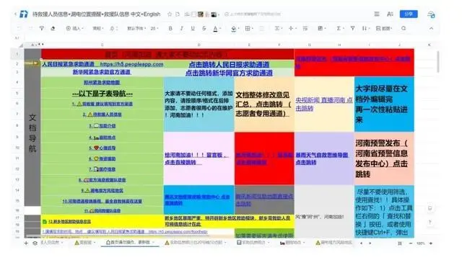Click 点击跳转新华网官方求助通道 link
Screen dimensions: 462x265
pyautogui.click(x=229, y=73)
